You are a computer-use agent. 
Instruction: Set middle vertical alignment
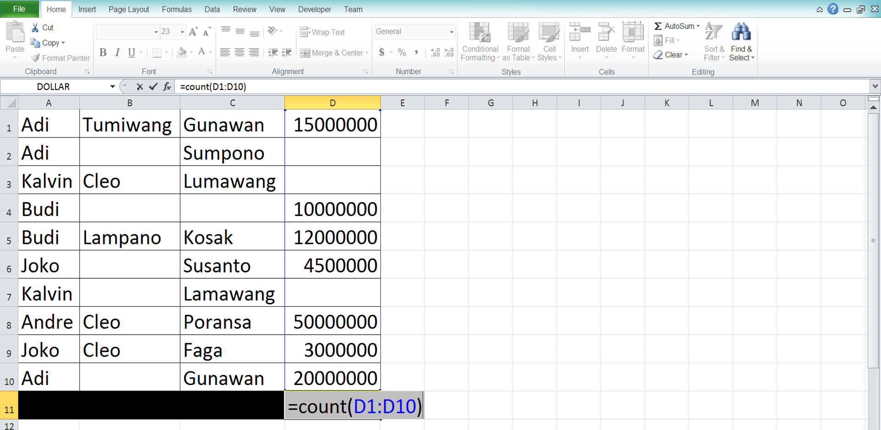pos(240,31)
